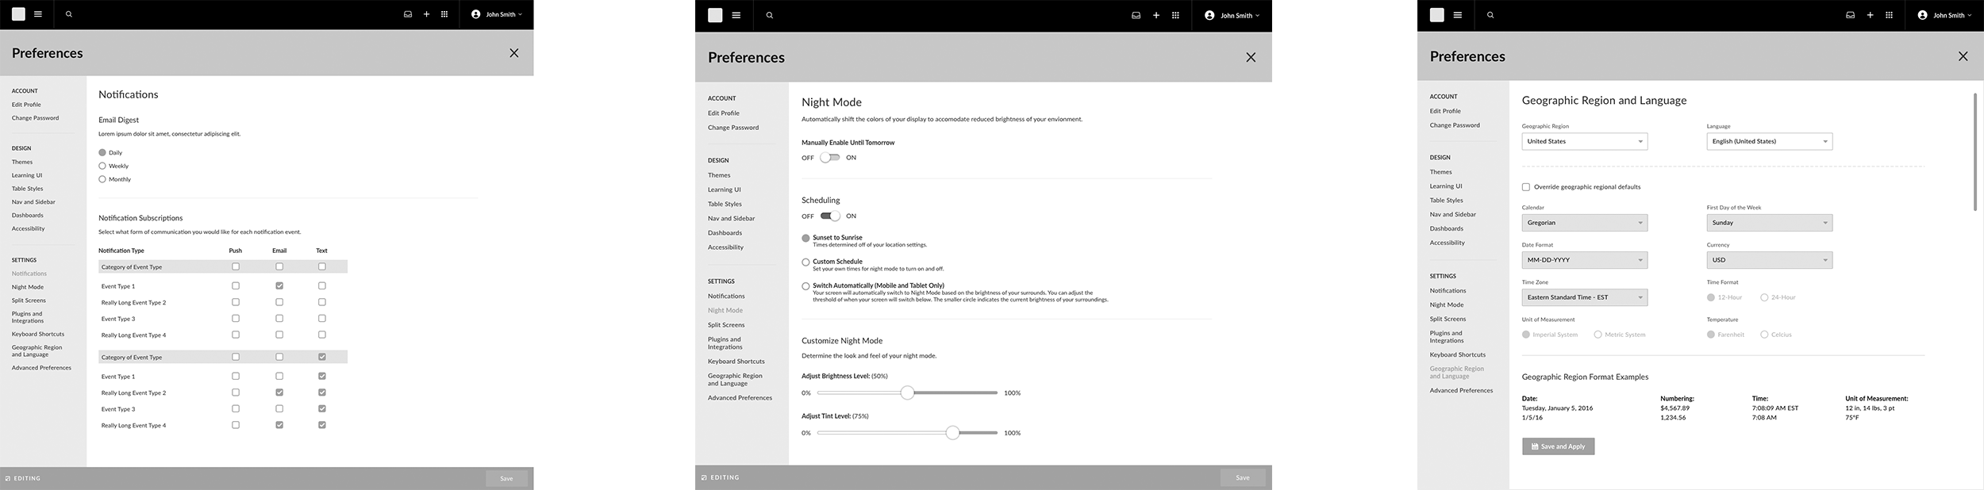The image size is (1984, 490).
Task: Open Accessibility in Geographic Region window sidebar
Action: point(1448,243)
